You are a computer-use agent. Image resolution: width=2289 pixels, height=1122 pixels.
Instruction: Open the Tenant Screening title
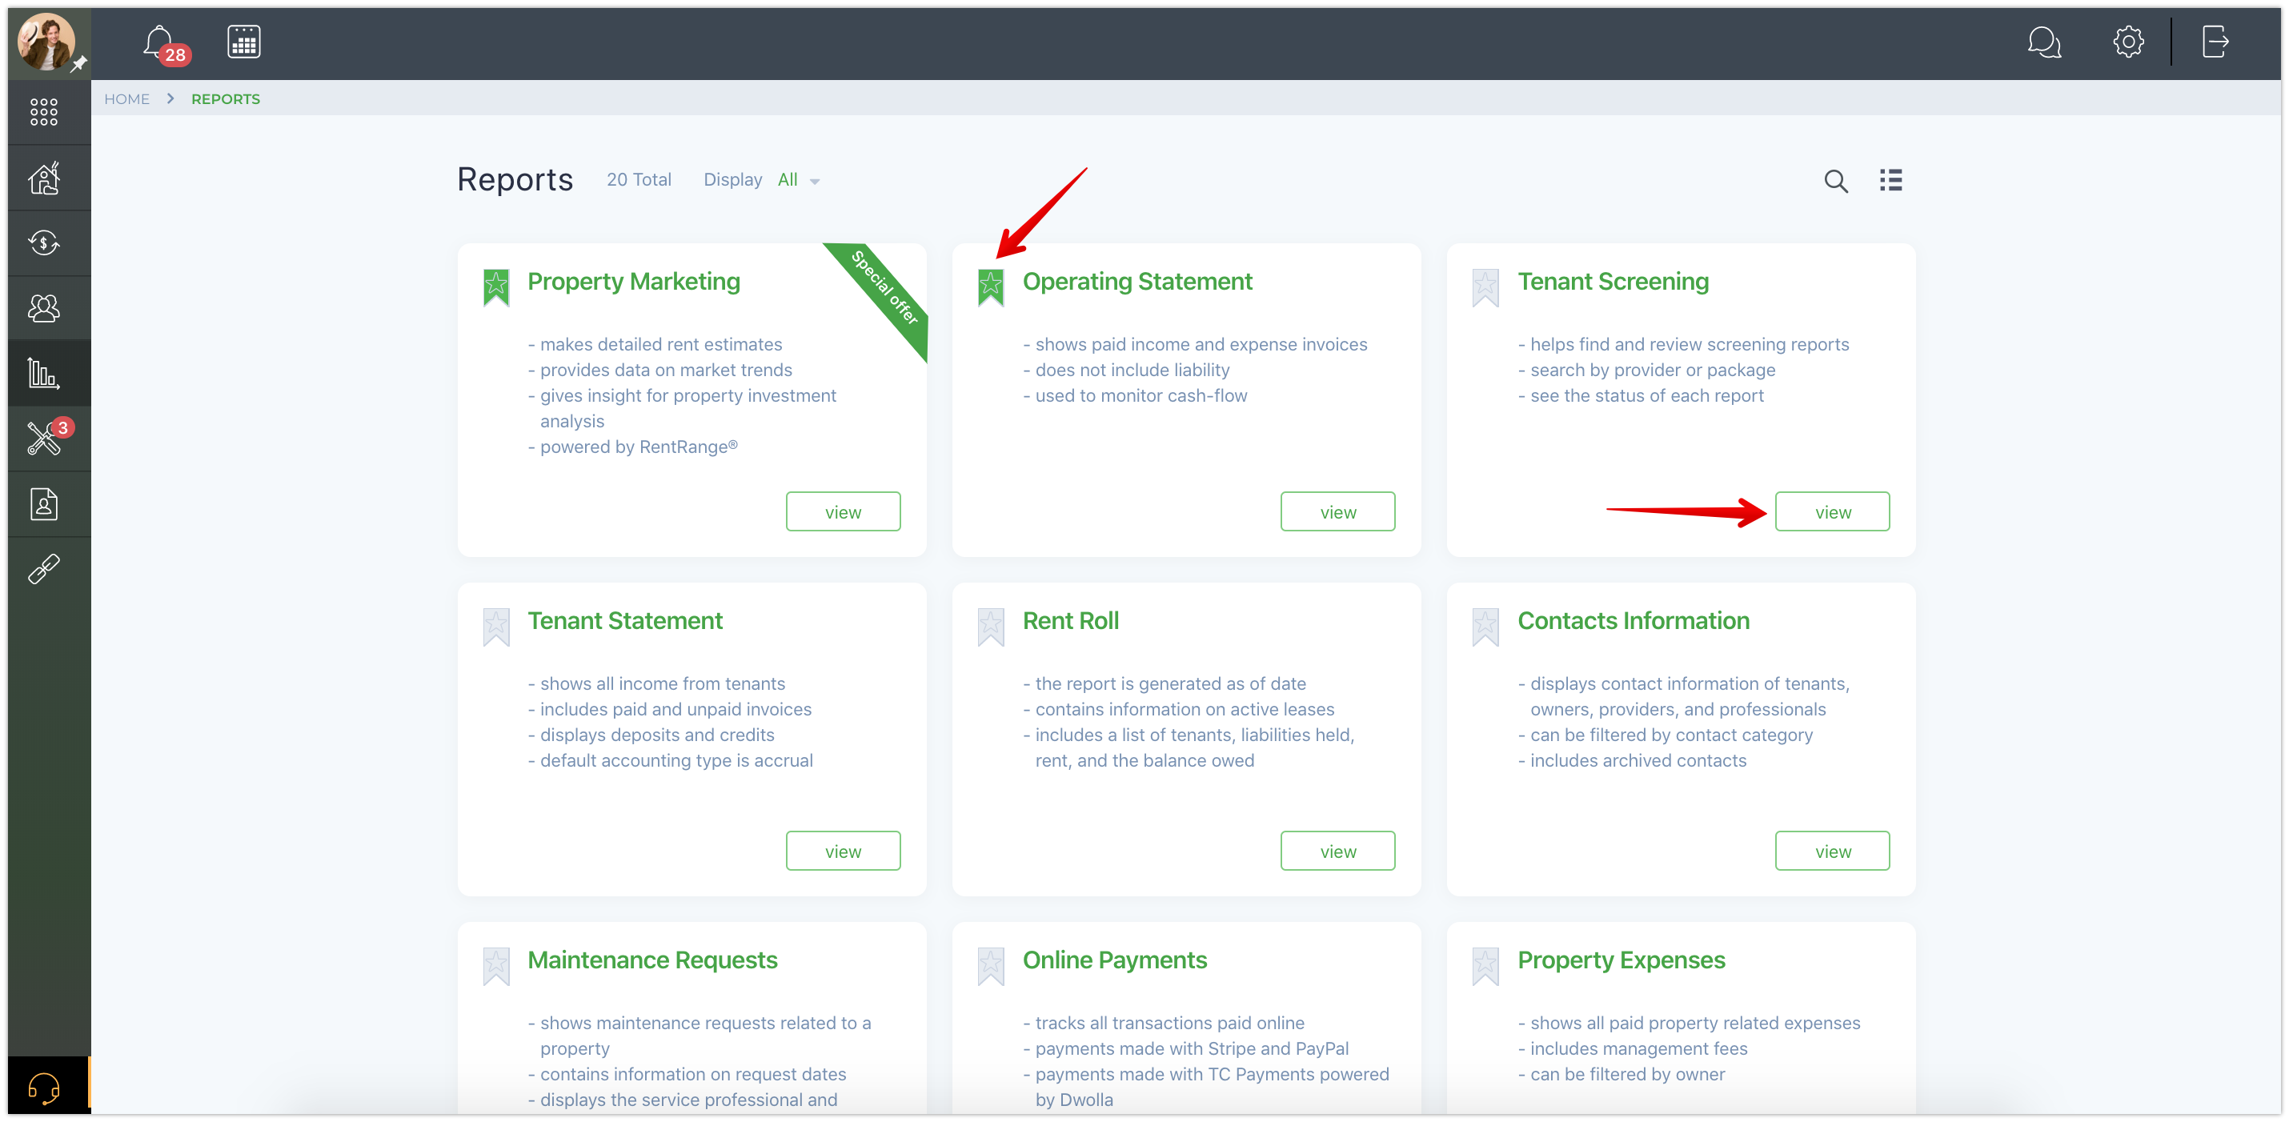click(1613, 282)
